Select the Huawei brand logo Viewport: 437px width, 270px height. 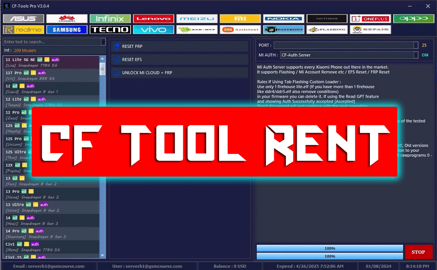click(x=67, y=19)
